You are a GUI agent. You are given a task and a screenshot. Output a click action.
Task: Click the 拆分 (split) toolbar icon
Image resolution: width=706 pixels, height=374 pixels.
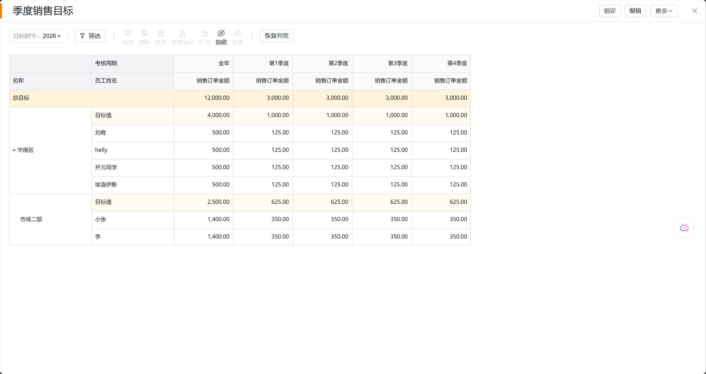[161, 33]
